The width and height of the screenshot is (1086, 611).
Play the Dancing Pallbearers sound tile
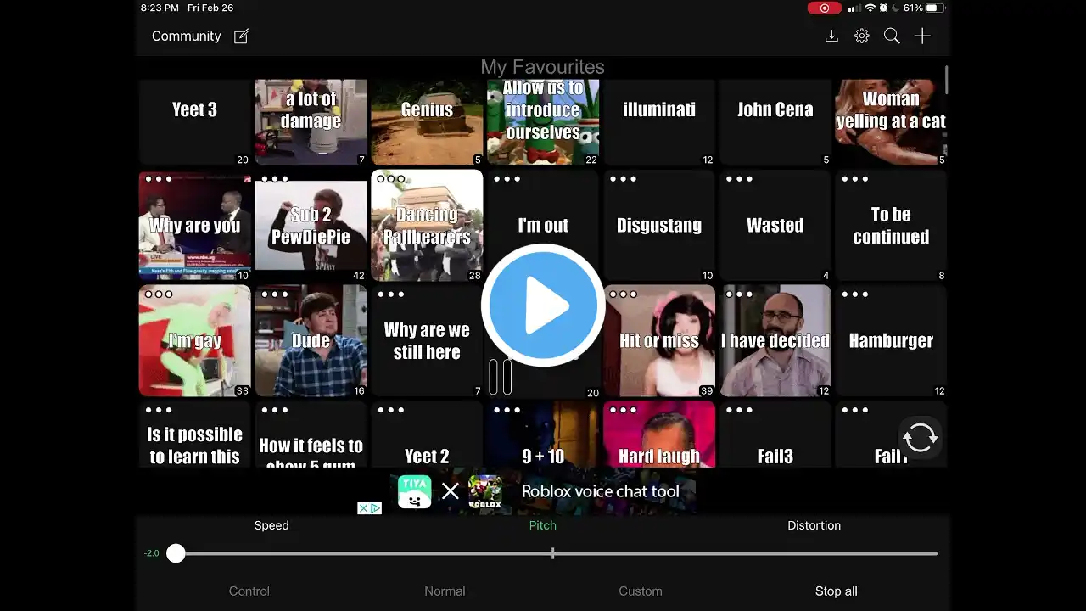[427, 226]
